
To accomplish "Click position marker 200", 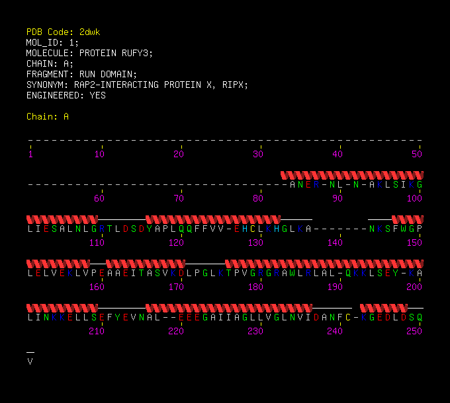I will [414, 287].
